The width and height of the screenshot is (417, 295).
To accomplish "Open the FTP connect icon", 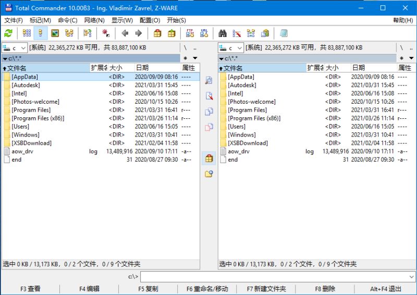I will (190, 33).
